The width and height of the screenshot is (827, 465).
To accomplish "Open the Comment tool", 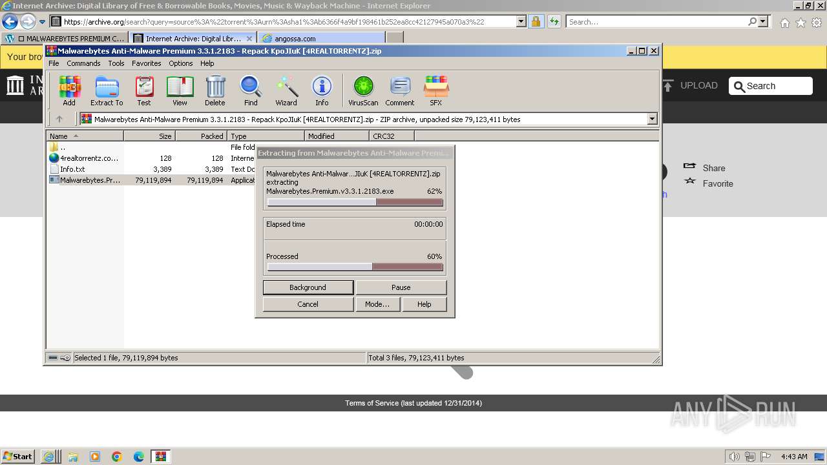I will 400,90.
